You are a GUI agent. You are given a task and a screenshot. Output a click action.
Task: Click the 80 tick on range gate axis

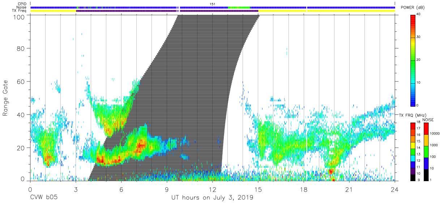(x=21, y=48)
